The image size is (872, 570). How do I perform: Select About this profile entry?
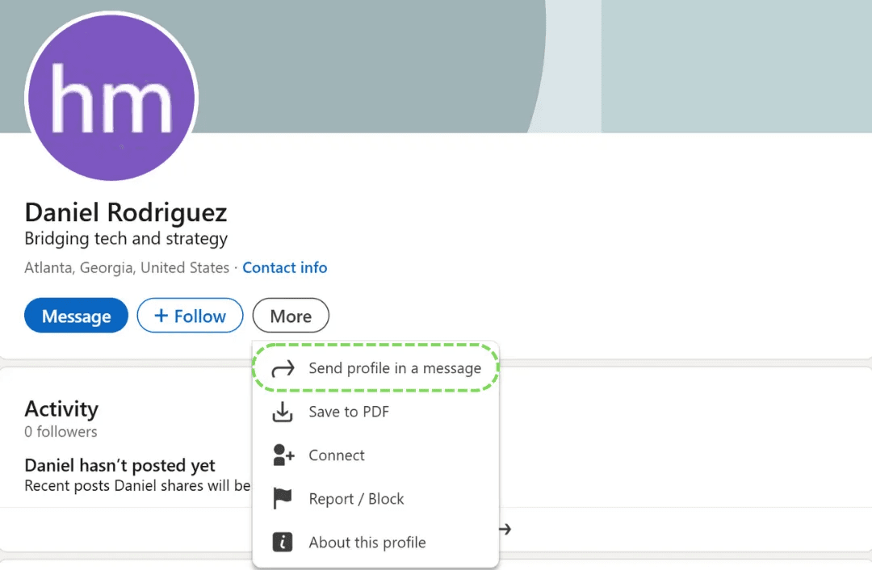(367, 542)
